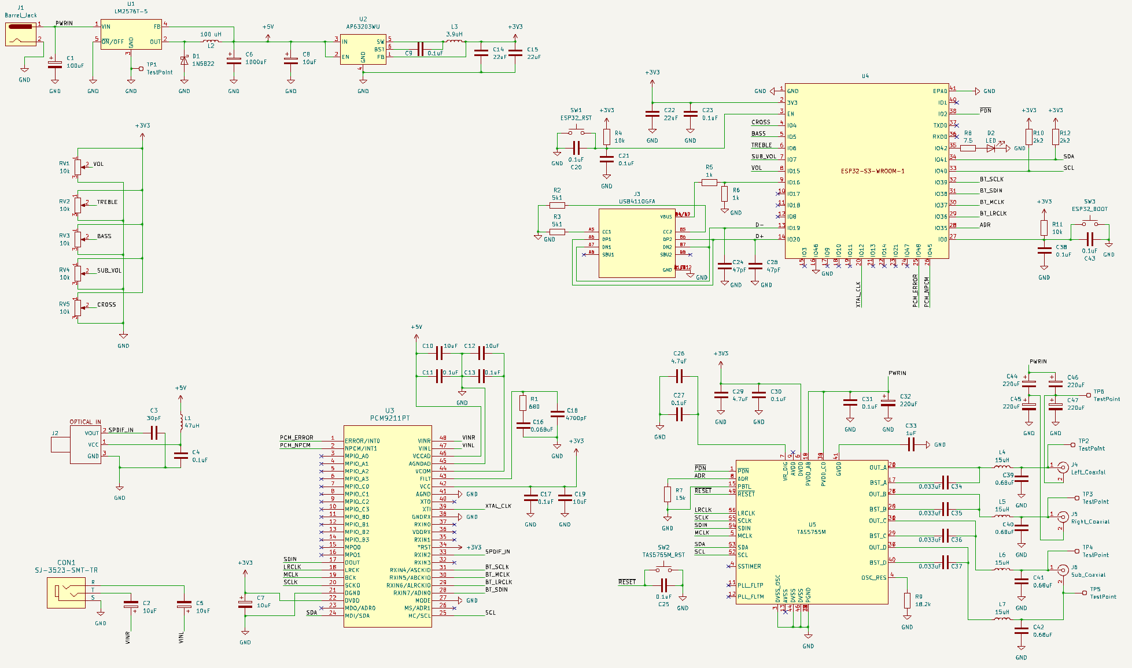The image size is (1132, 668).
Task: Select the C3 30pF capacitor
Action: click(x=154, y=433)
